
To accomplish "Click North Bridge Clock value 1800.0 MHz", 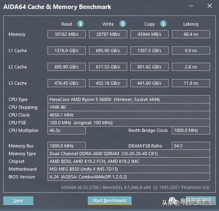I will coord(191,130).
